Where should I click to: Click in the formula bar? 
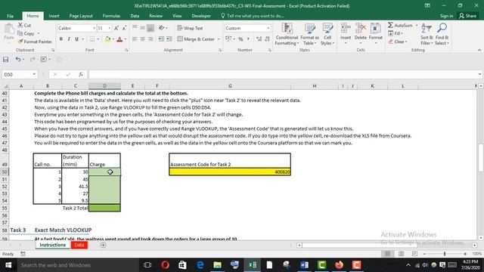283,74
